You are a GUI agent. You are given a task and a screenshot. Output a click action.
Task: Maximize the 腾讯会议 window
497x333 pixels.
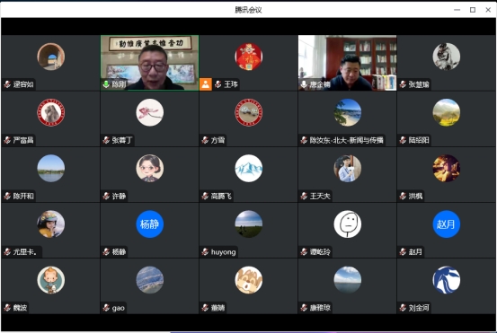tap(473, 10)
